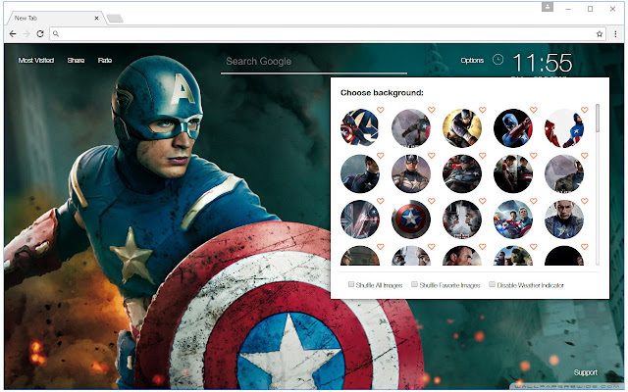Select the third row's last portrait thumbnail
The width and height of the screenshot is (628, 392).
[564, 220]
